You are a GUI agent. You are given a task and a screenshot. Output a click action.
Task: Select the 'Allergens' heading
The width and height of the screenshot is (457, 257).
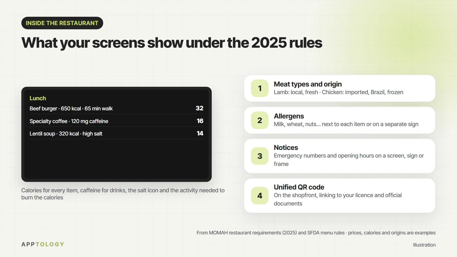tap(289, 116)
